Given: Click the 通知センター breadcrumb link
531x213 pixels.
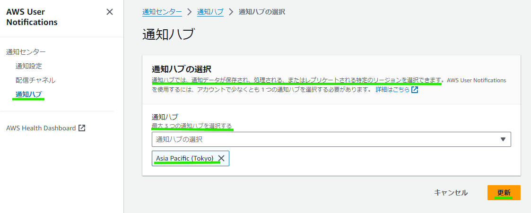Looking at the screenshot, I should pyautogui.click(x=162, y=12).
